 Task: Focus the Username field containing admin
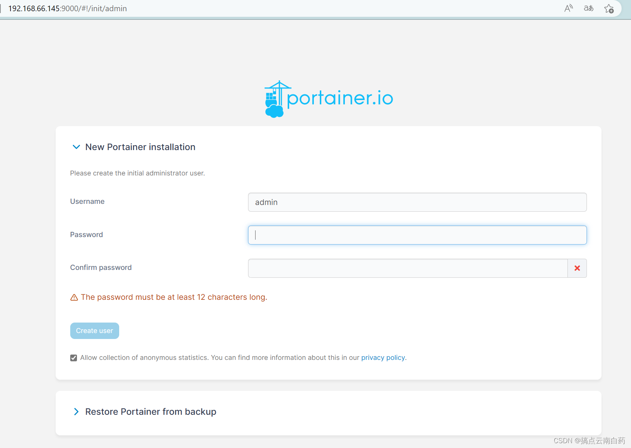(417, 202)
